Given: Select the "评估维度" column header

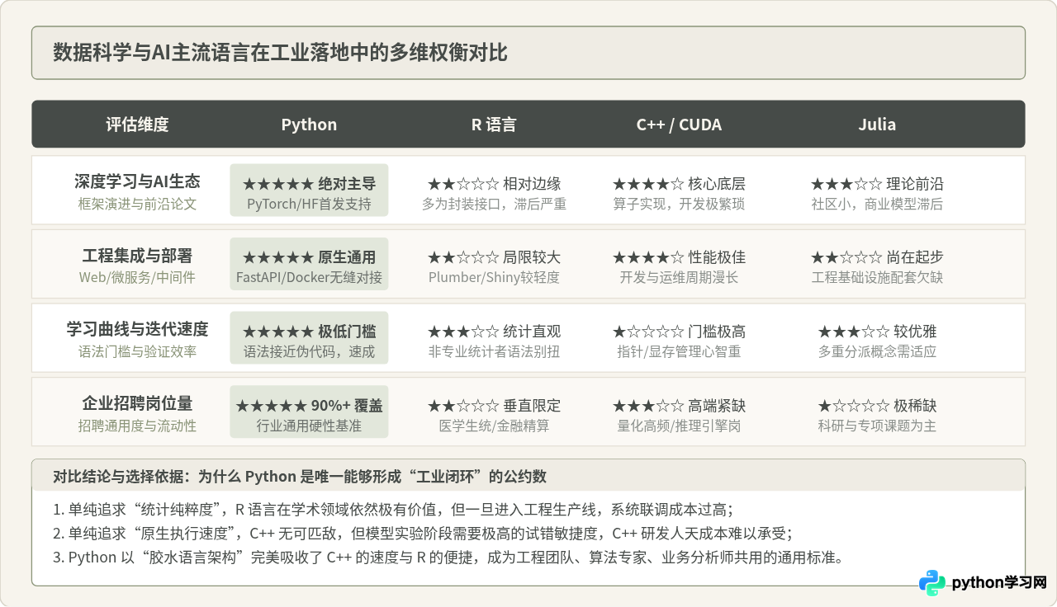Looking at the screenshot, I should pyautogui.click(x=137, y=125).
